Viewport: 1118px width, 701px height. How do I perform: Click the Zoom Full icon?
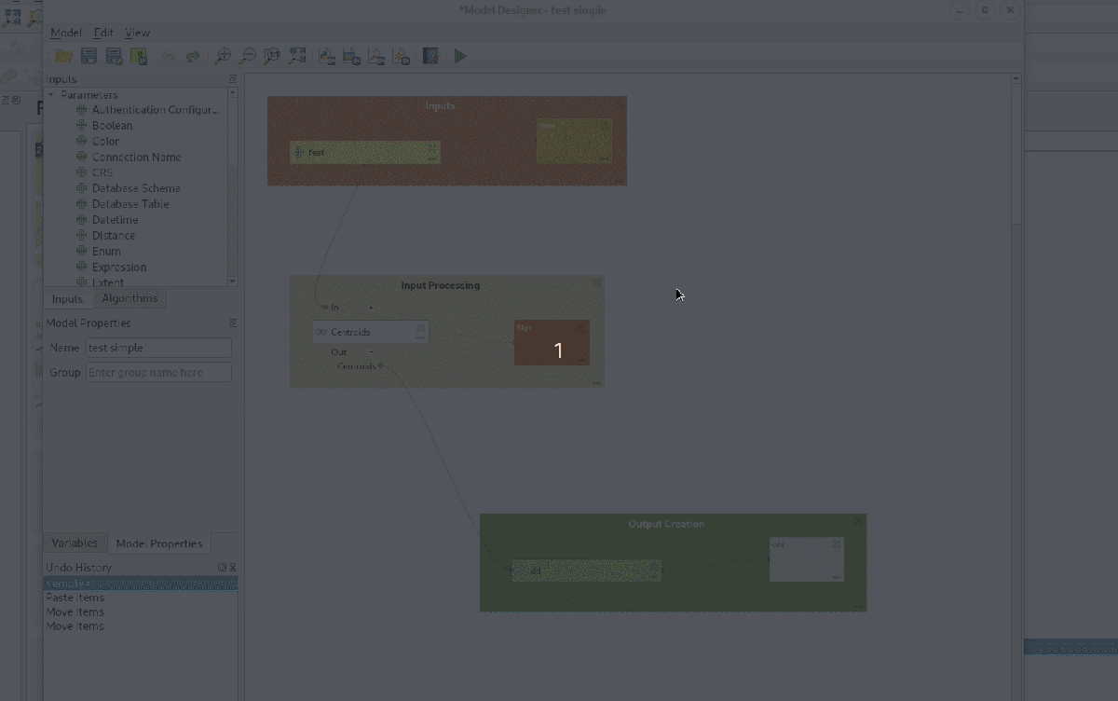(x=296, y=57)
